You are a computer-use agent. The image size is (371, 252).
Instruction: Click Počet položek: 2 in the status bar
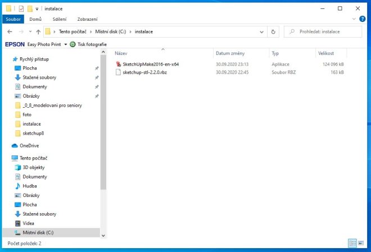pyautogui.click(x=24, y=243)
